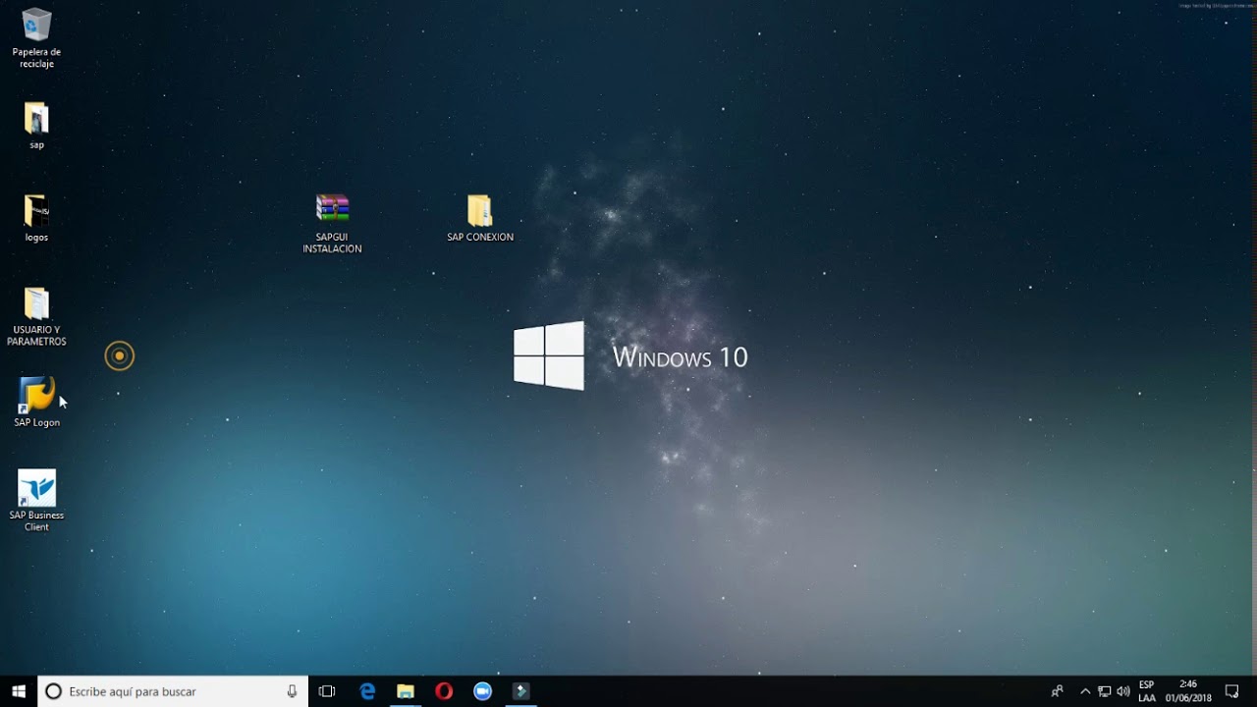Switch to the Filmora app on the taskbar
Viewport: 1257px width, 707px height.
[521, 691]
